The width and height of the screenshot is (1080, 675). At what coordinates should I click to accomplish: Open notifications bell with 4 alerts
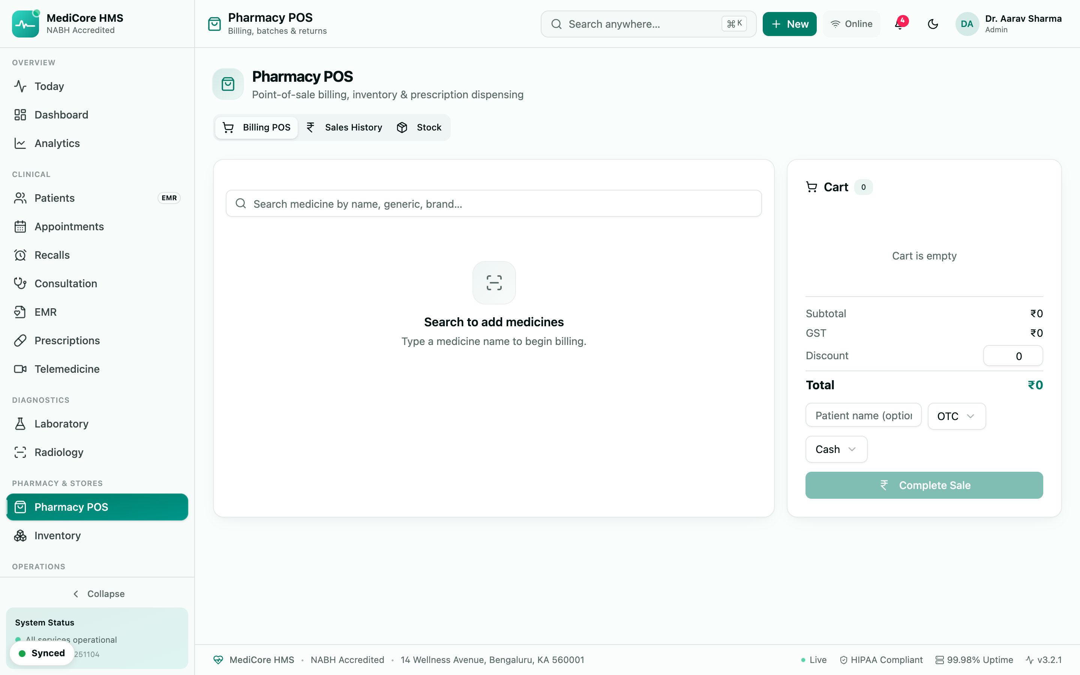(900, 24)
